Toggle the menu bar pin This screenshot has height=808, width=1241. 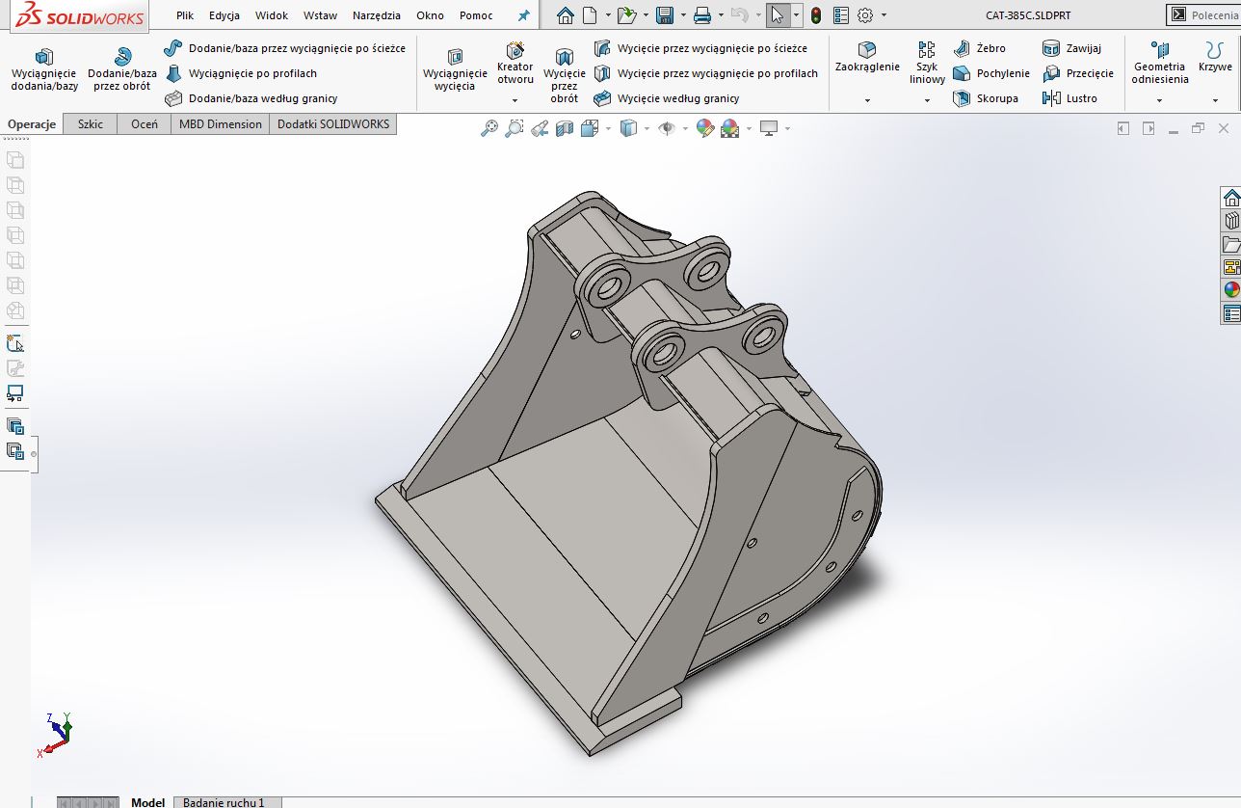(523, 15)
